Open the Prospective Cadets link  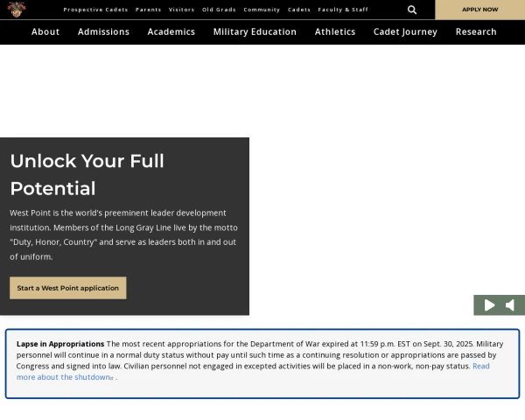click(95, 10)
